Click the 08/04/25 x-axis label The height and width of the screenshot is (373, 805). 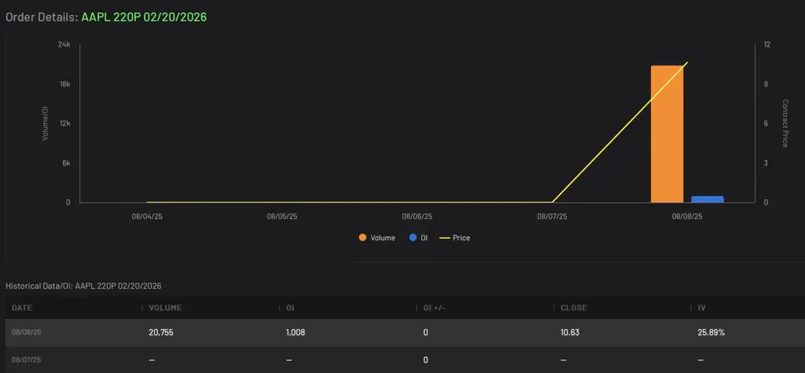(x=146, y=217)
